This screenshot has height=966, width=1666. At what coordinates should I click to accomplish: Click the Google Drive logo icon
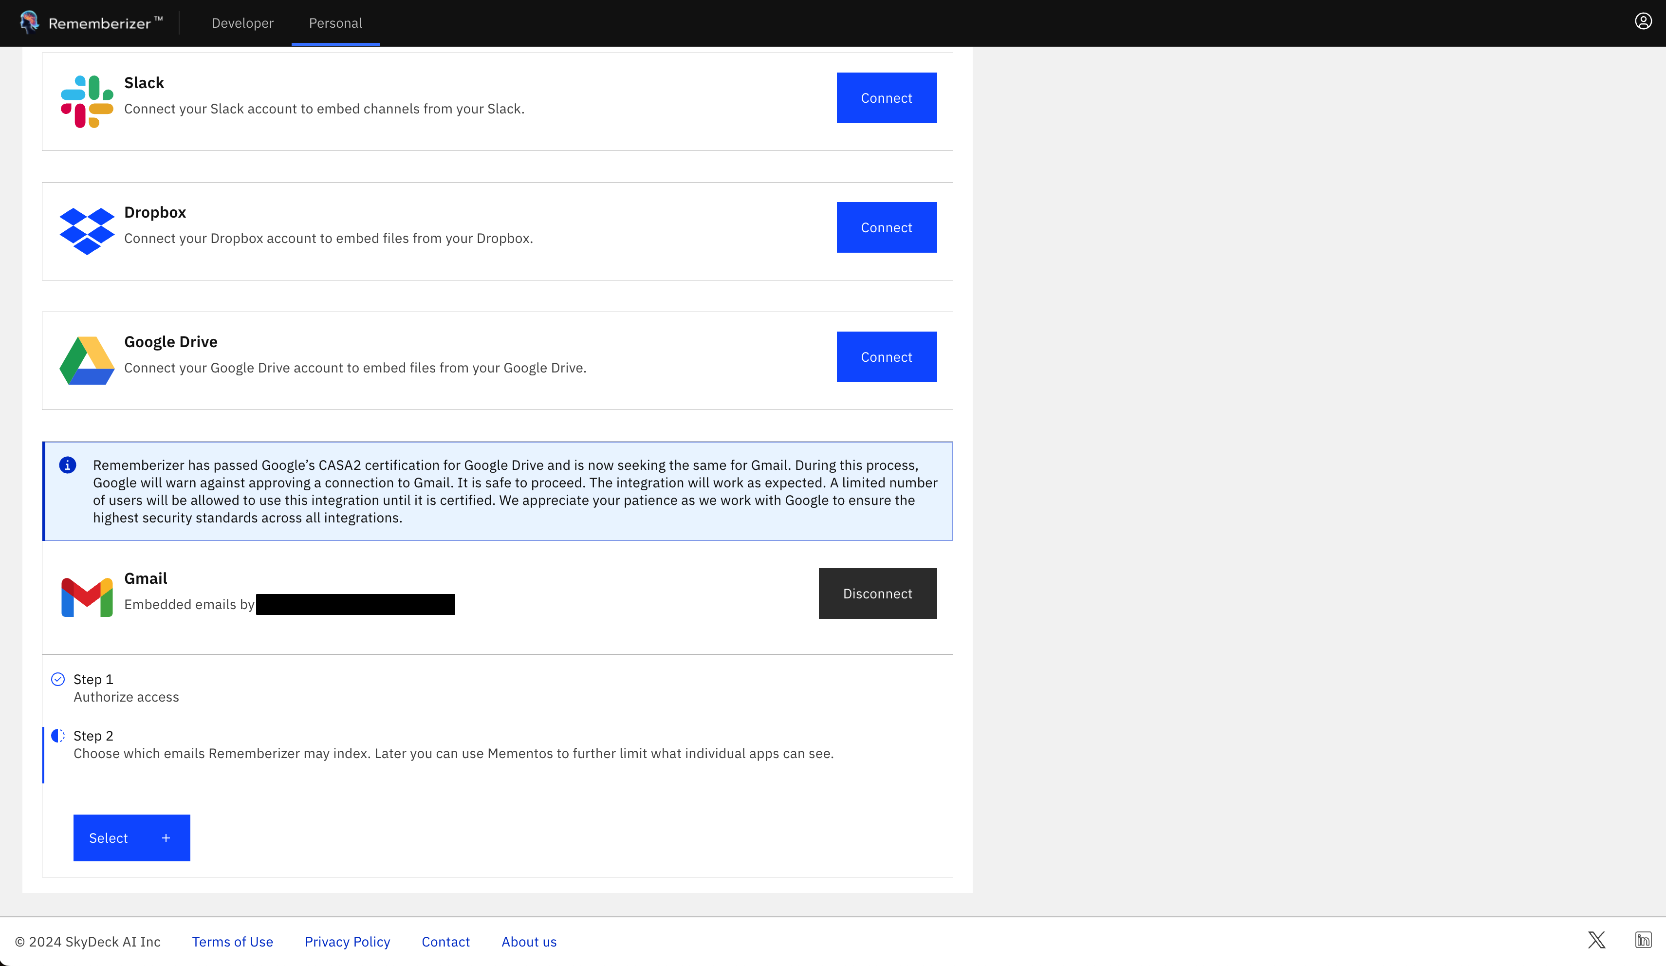coord(86,359)
